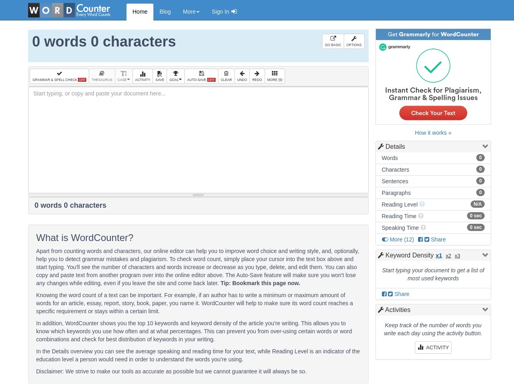514x385 pixels.
Task: Click the Grammarly logo in the ad
Action: (x=395, y=47)
